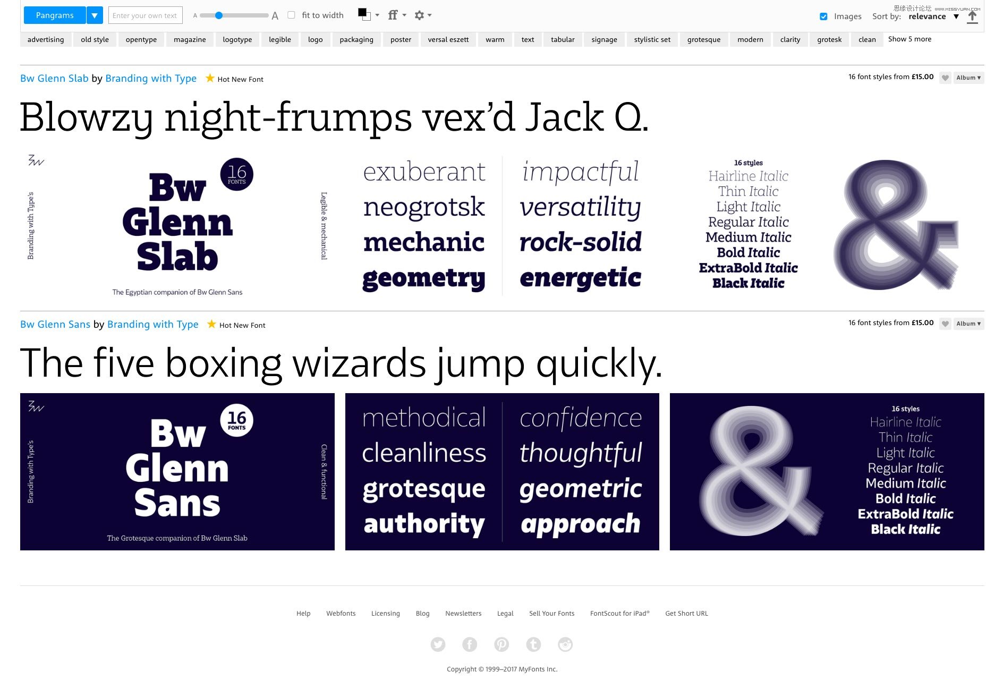The image size is (986, 680).
Task: Click the Pangrams button
Action: 55,15
